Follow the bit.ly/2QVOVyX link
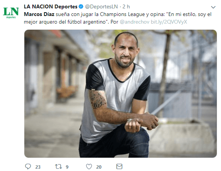This screenshot has height=171, width=221. click(x=169, y=22)
